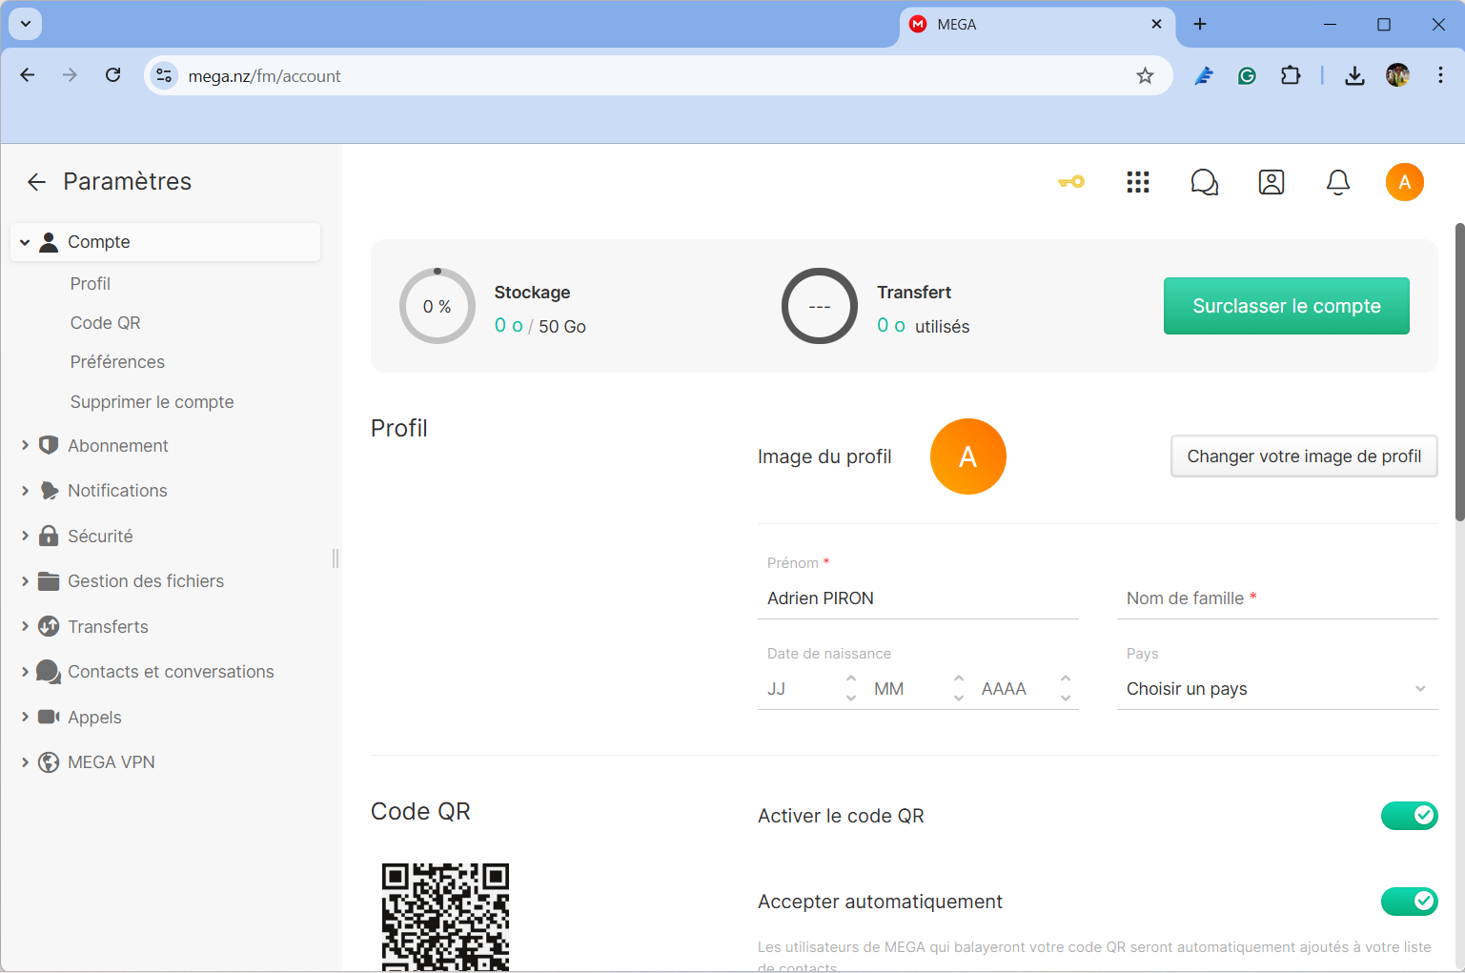The image size is (1465, 973).
Task: Click the Nom de famille field
Action: 1275,598
